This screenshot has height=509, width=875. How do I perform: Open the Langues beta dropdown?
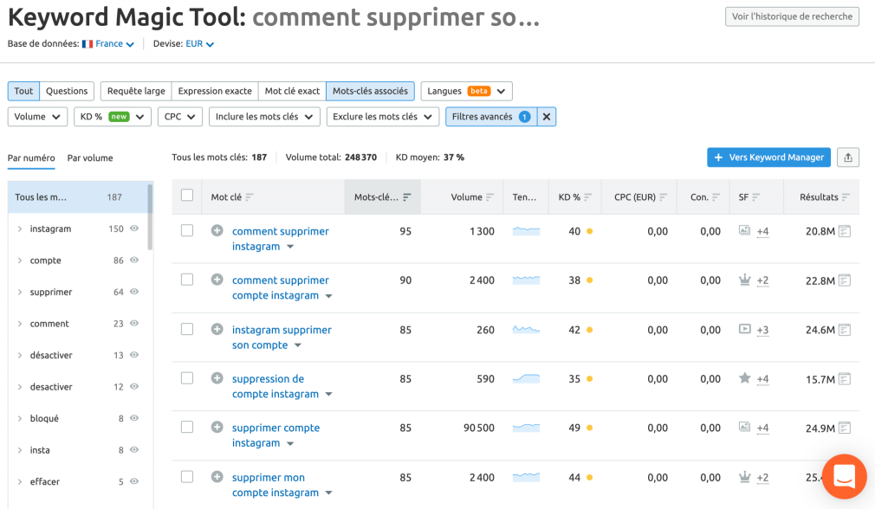tap(466, 91)
